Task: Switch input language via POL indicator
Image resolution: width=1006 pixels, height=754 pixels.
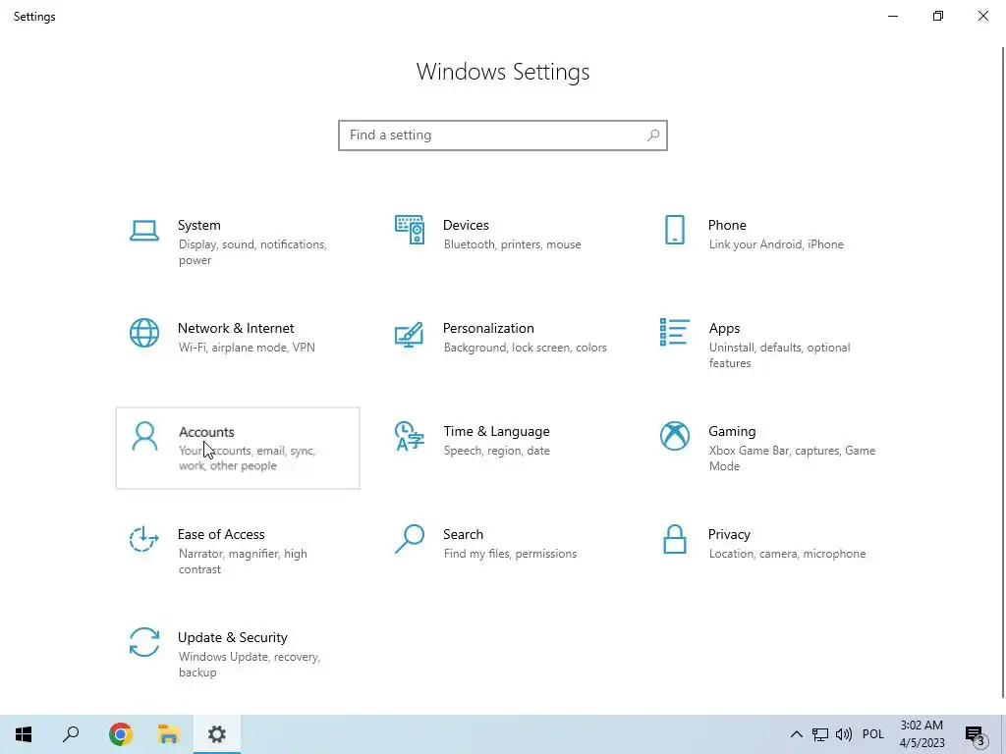Action: [x=873, y=734]
